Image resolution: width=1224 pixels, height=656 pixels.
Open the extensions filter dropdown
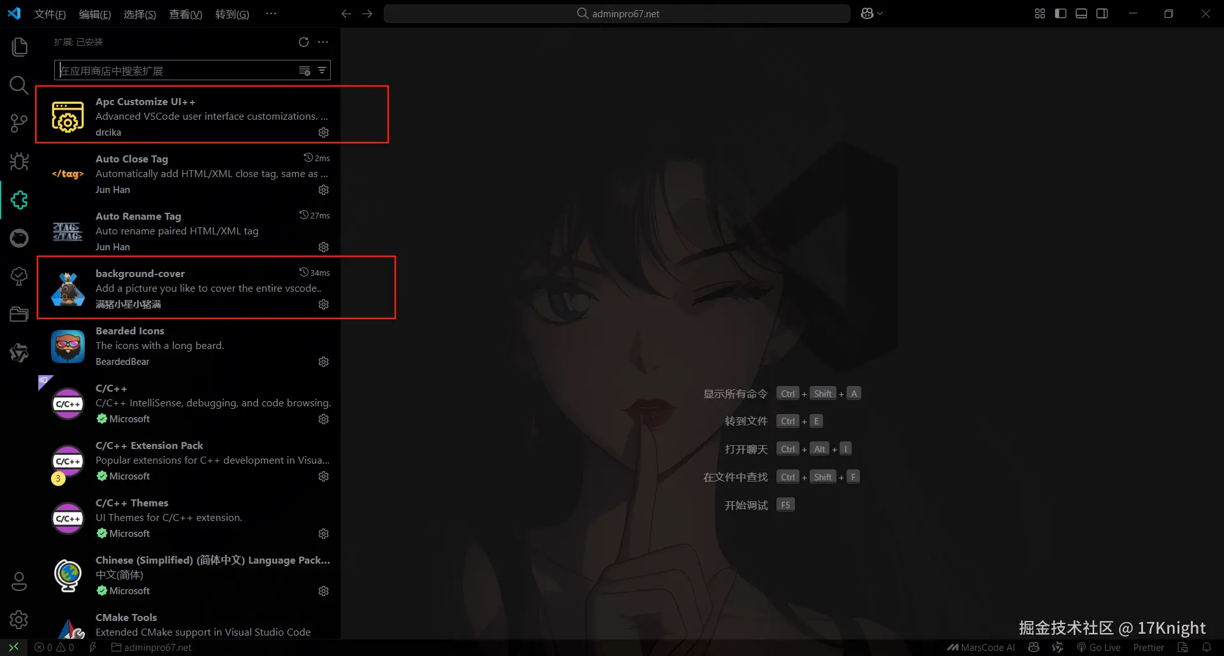(321, 70)
